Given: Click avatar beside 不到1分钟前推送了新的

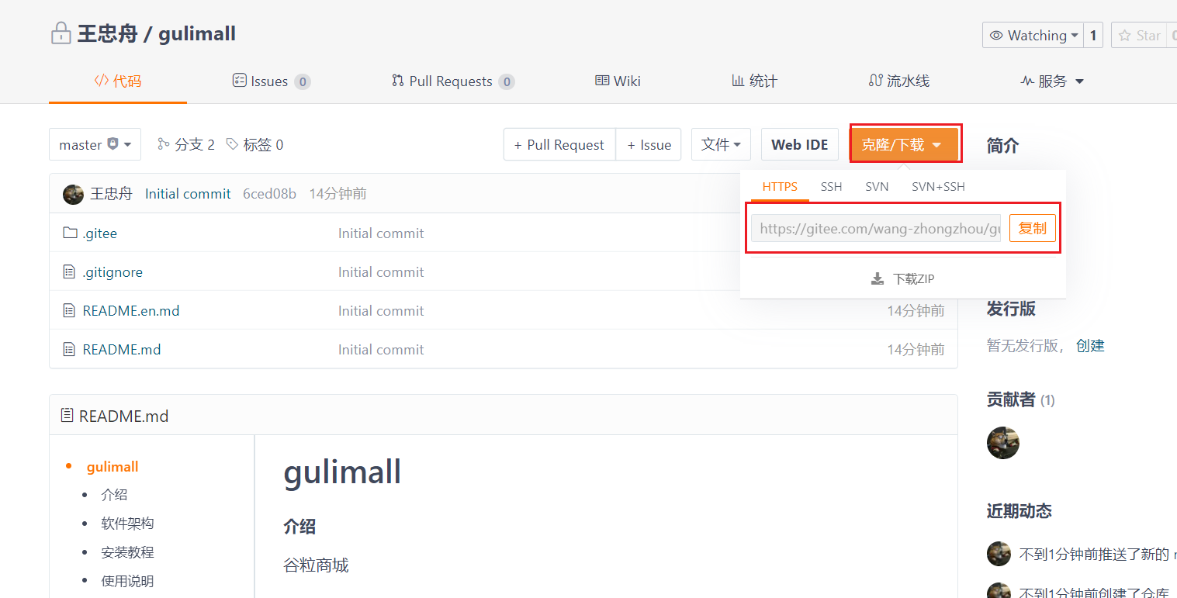Looking at the screenshot, I should click(x=999, y=554).
